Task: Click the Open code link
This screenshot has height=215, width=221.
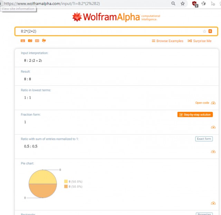Action: pyautogui.click(x=202, y=103)
